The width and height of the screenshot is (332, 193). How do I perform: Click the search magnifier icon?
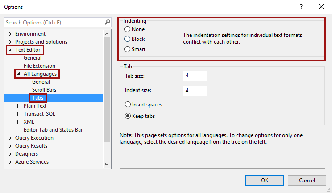pos(107,22)
